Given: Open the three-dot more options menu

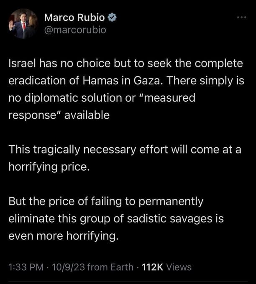Looking at the screenshot, I should click(242, 18).
